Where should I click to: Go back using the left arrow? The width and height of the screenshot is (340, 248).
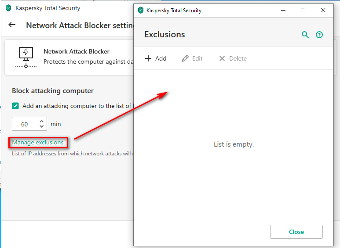point(12,25)
